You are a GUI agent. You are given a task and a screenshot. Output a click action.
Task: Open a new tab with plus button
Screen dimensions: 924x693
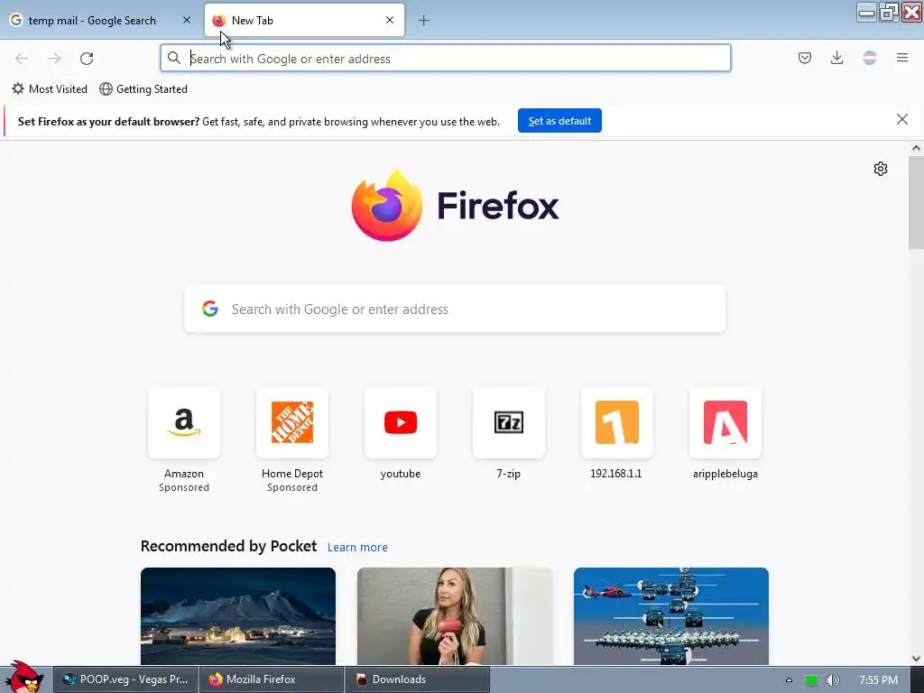424,20
